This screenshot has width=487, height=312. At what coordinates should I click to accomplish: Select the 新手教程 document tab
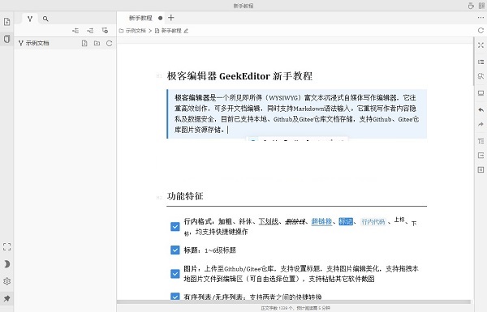(141, 18)
